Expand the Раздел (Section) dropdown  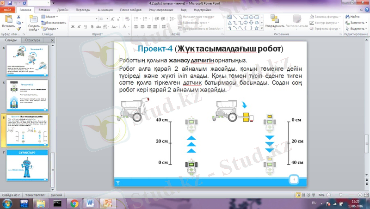point(52,28)
